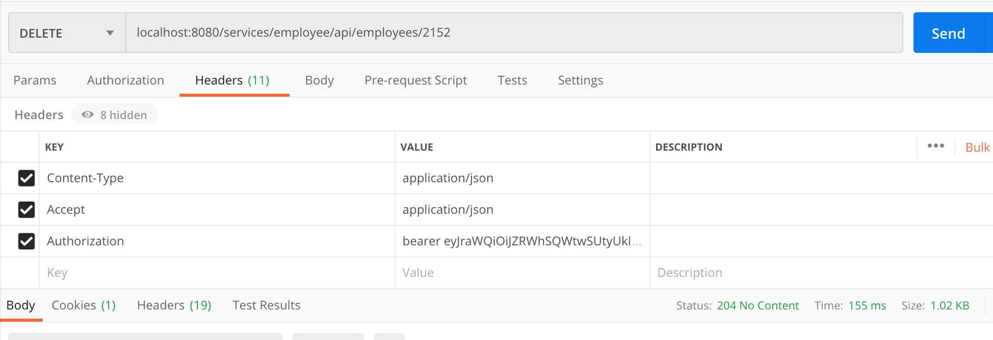The image size is (993, 340).
Task: Open the three-dots column options menu
Action: point(935,146)
